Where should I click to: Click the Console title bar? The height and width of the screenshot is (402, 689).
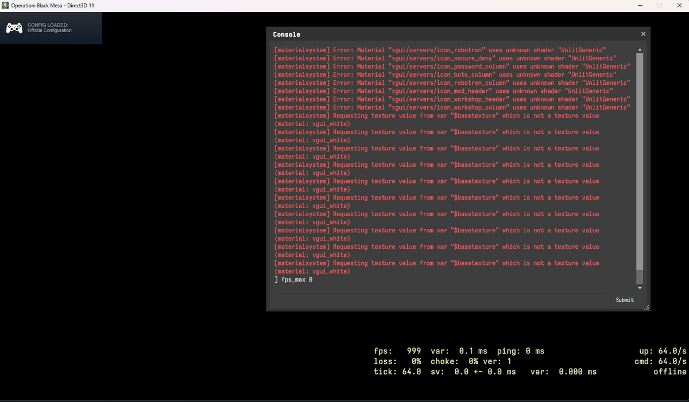pos(448,34)
